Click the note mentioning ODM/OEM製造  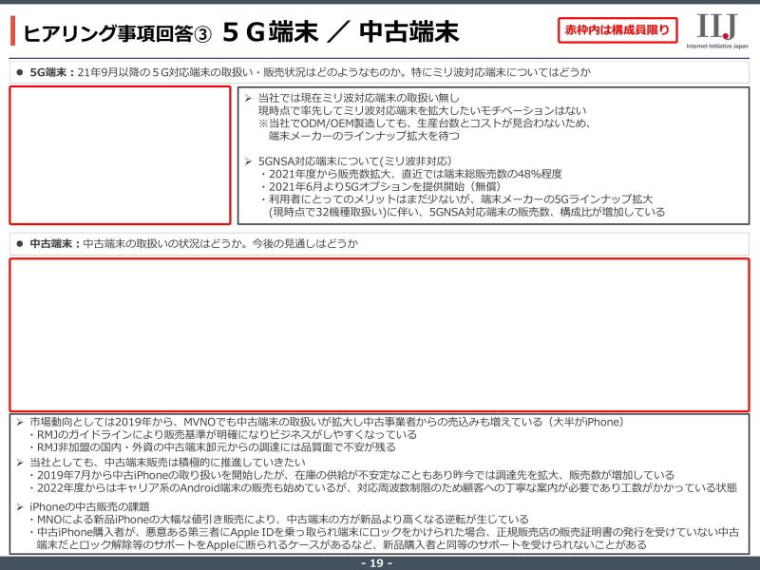424,123
